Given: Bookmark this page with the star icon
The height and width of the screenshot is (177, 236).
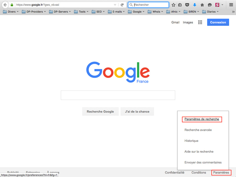Looking at the screenshot, I should (x=173, y=5).
